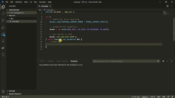Open the Problems filter options funnel

point(158,61)
